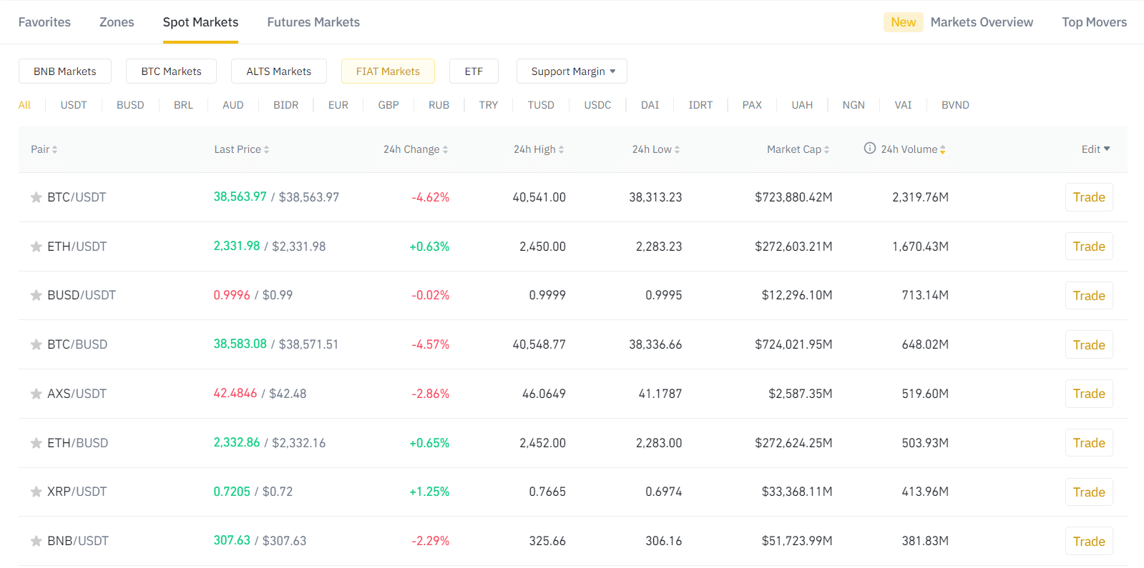Filter by PAX quote currency
Viewport: 1144px width, 568px height.
click(x=752, y=105)
